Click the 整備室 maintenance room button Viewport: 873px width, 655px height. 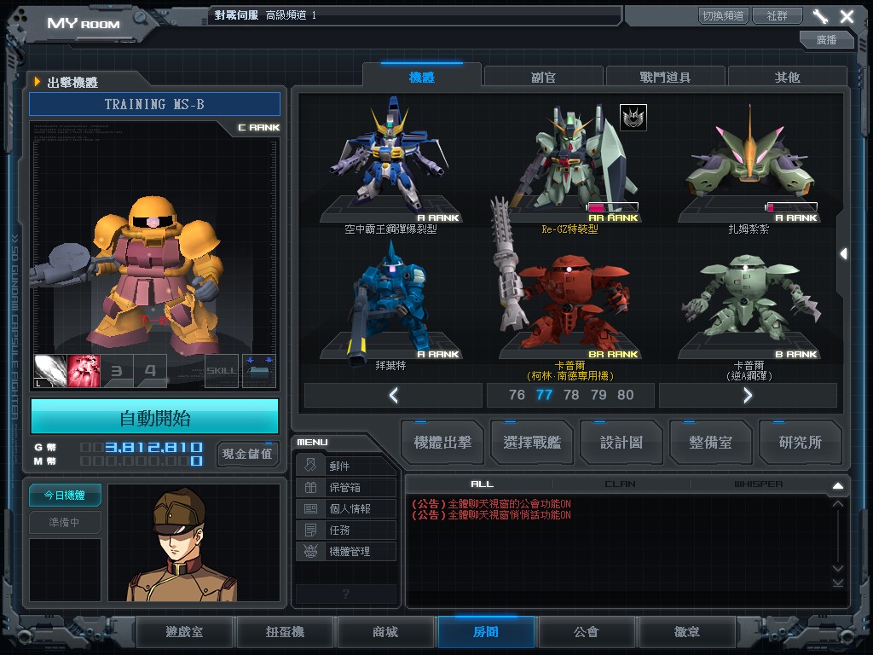(x=710, y=443)
